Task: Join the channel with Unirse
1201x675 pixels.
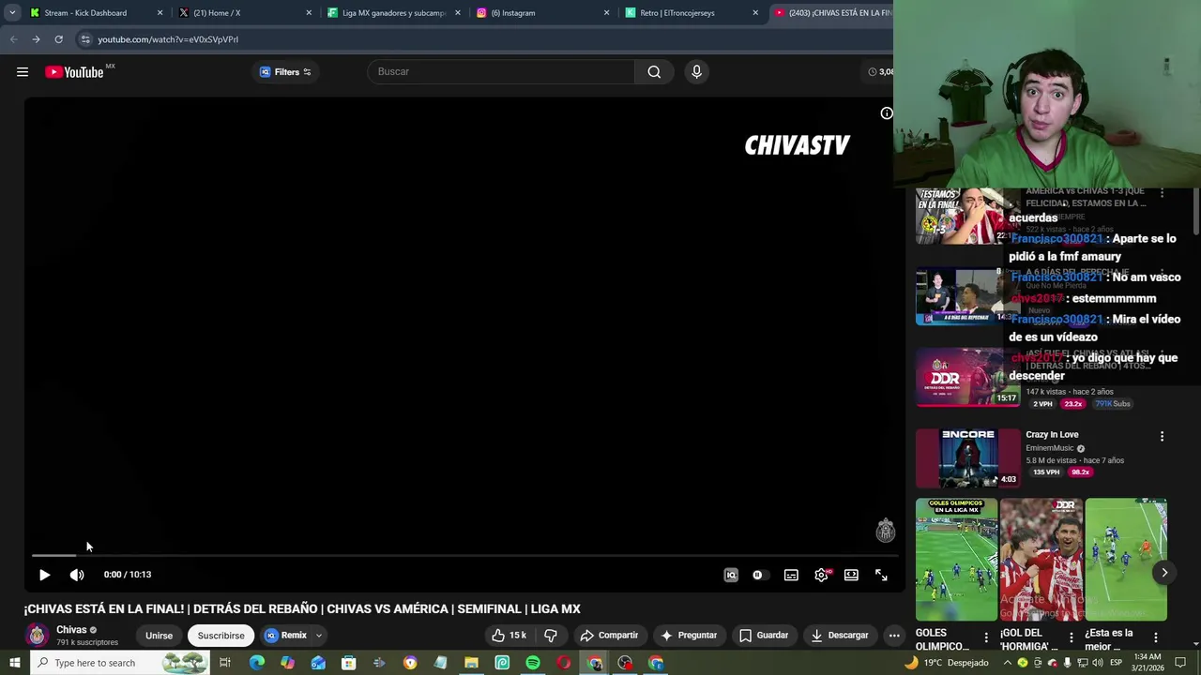Action: click(159, 636)
